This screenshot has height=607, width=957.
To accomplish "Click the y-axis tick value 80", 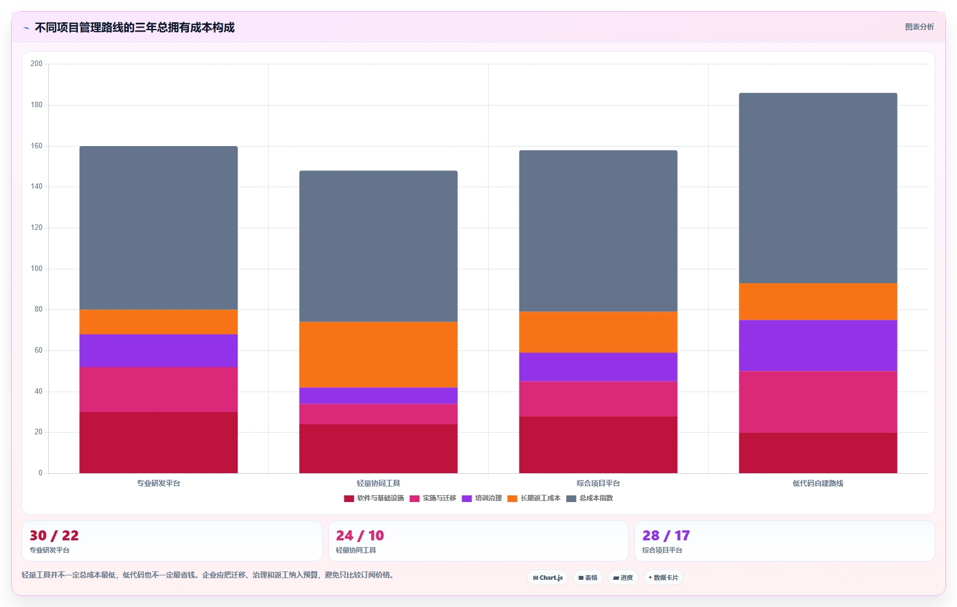I will point(38,309).
